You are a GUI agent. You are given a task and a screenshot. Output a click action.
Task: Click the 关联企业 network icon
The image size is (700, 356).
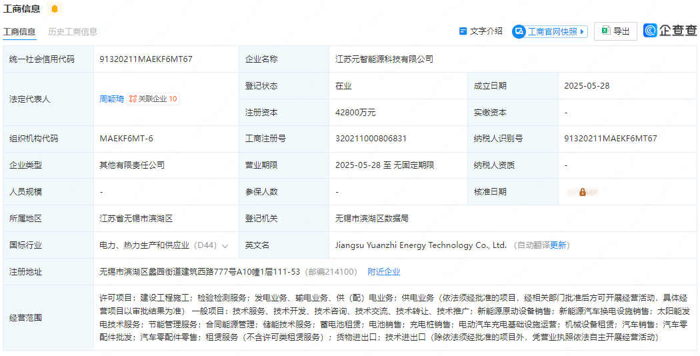pos(133,99)
